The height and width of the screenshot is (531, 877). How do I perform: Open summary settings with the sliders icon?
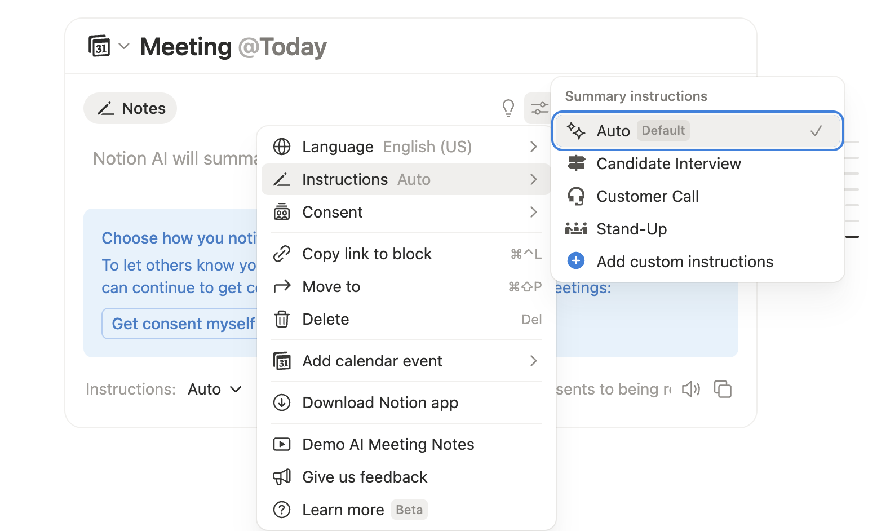pos(539,108)
